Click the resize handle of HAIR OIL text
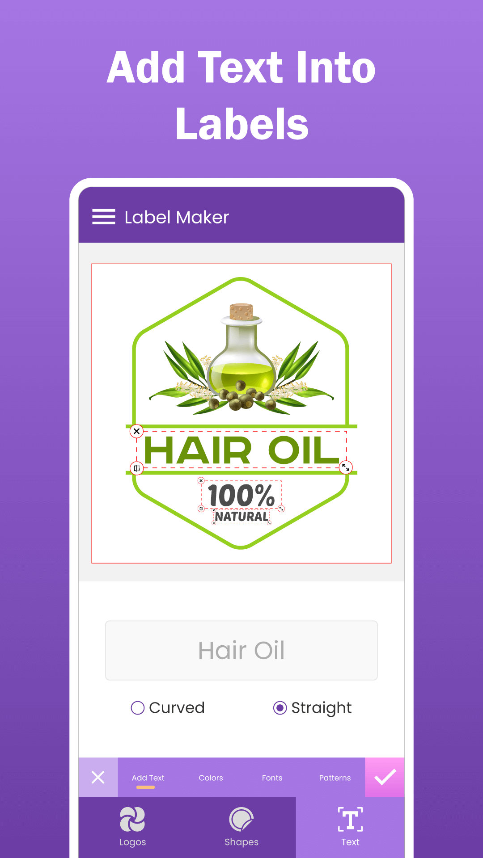The image size is (483, 858). point(346,467)
